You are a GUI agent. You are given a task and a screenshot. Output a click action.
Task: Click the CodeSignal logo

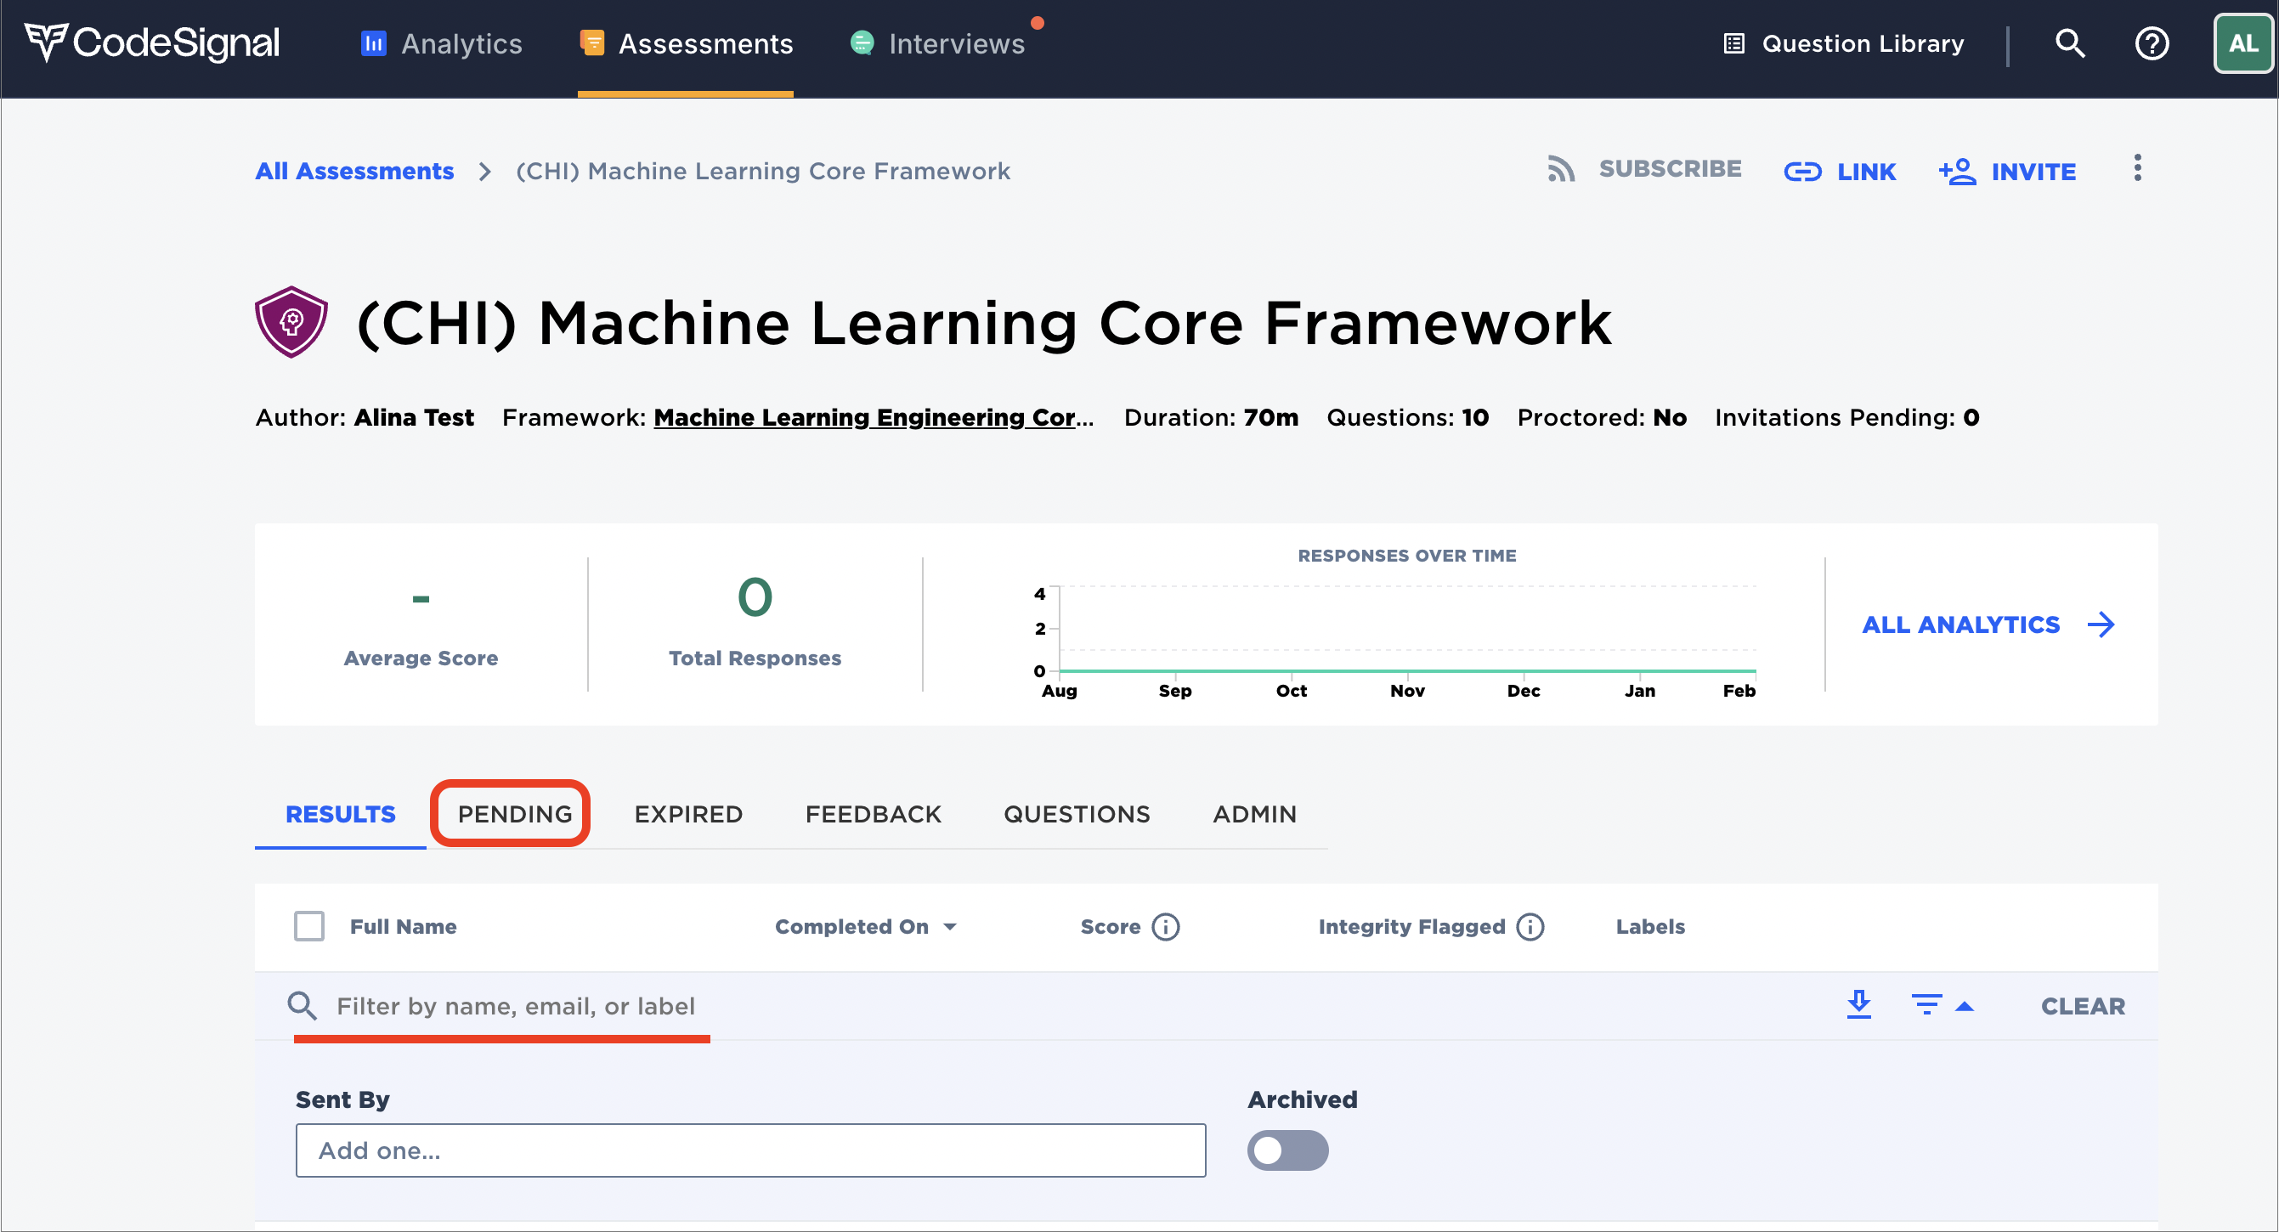click(152, 42)
